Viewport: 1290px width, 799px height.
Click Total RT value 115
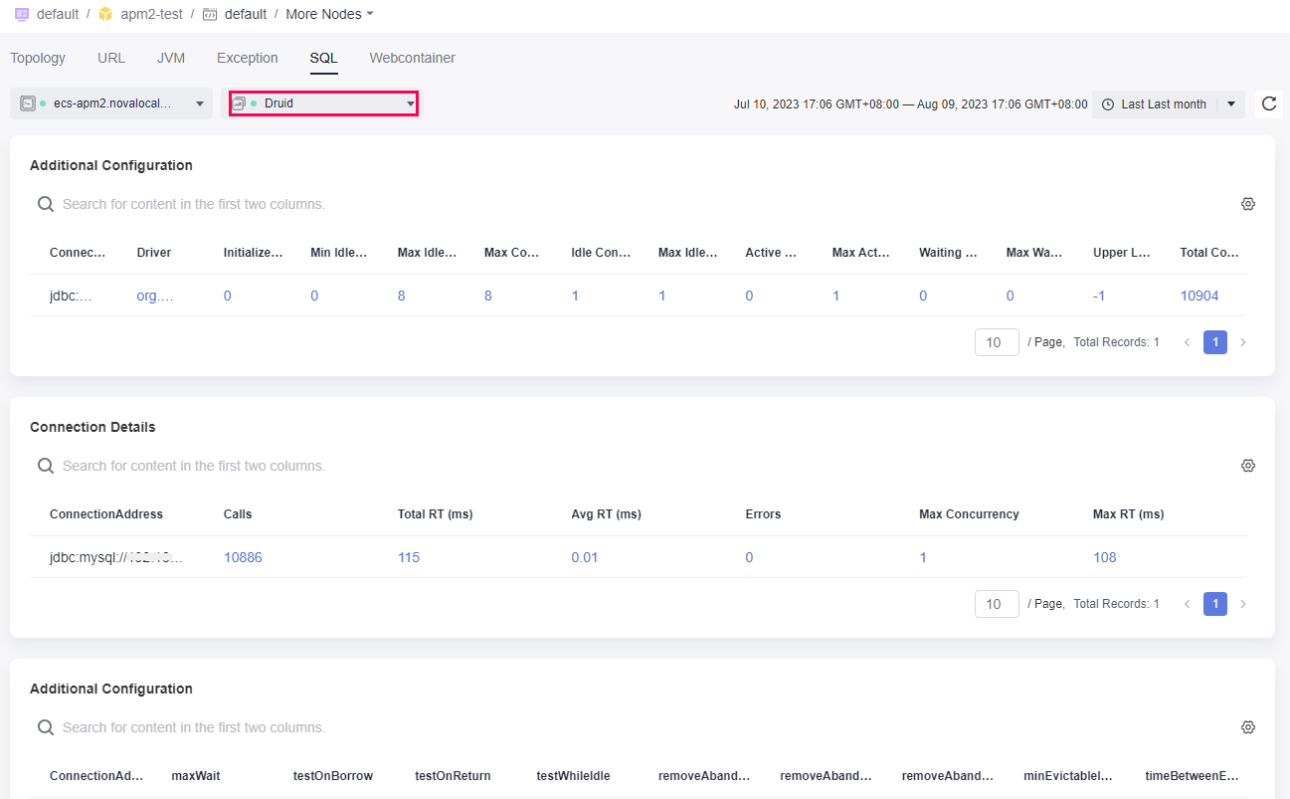[409, 557]
